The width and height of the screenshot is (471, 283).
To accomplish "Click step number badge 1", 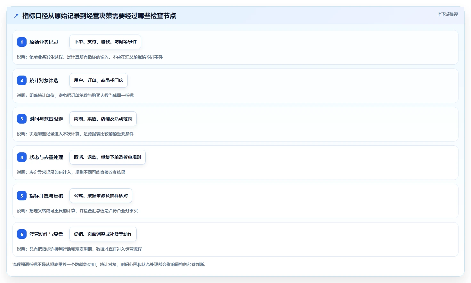I will click(22, 42).
